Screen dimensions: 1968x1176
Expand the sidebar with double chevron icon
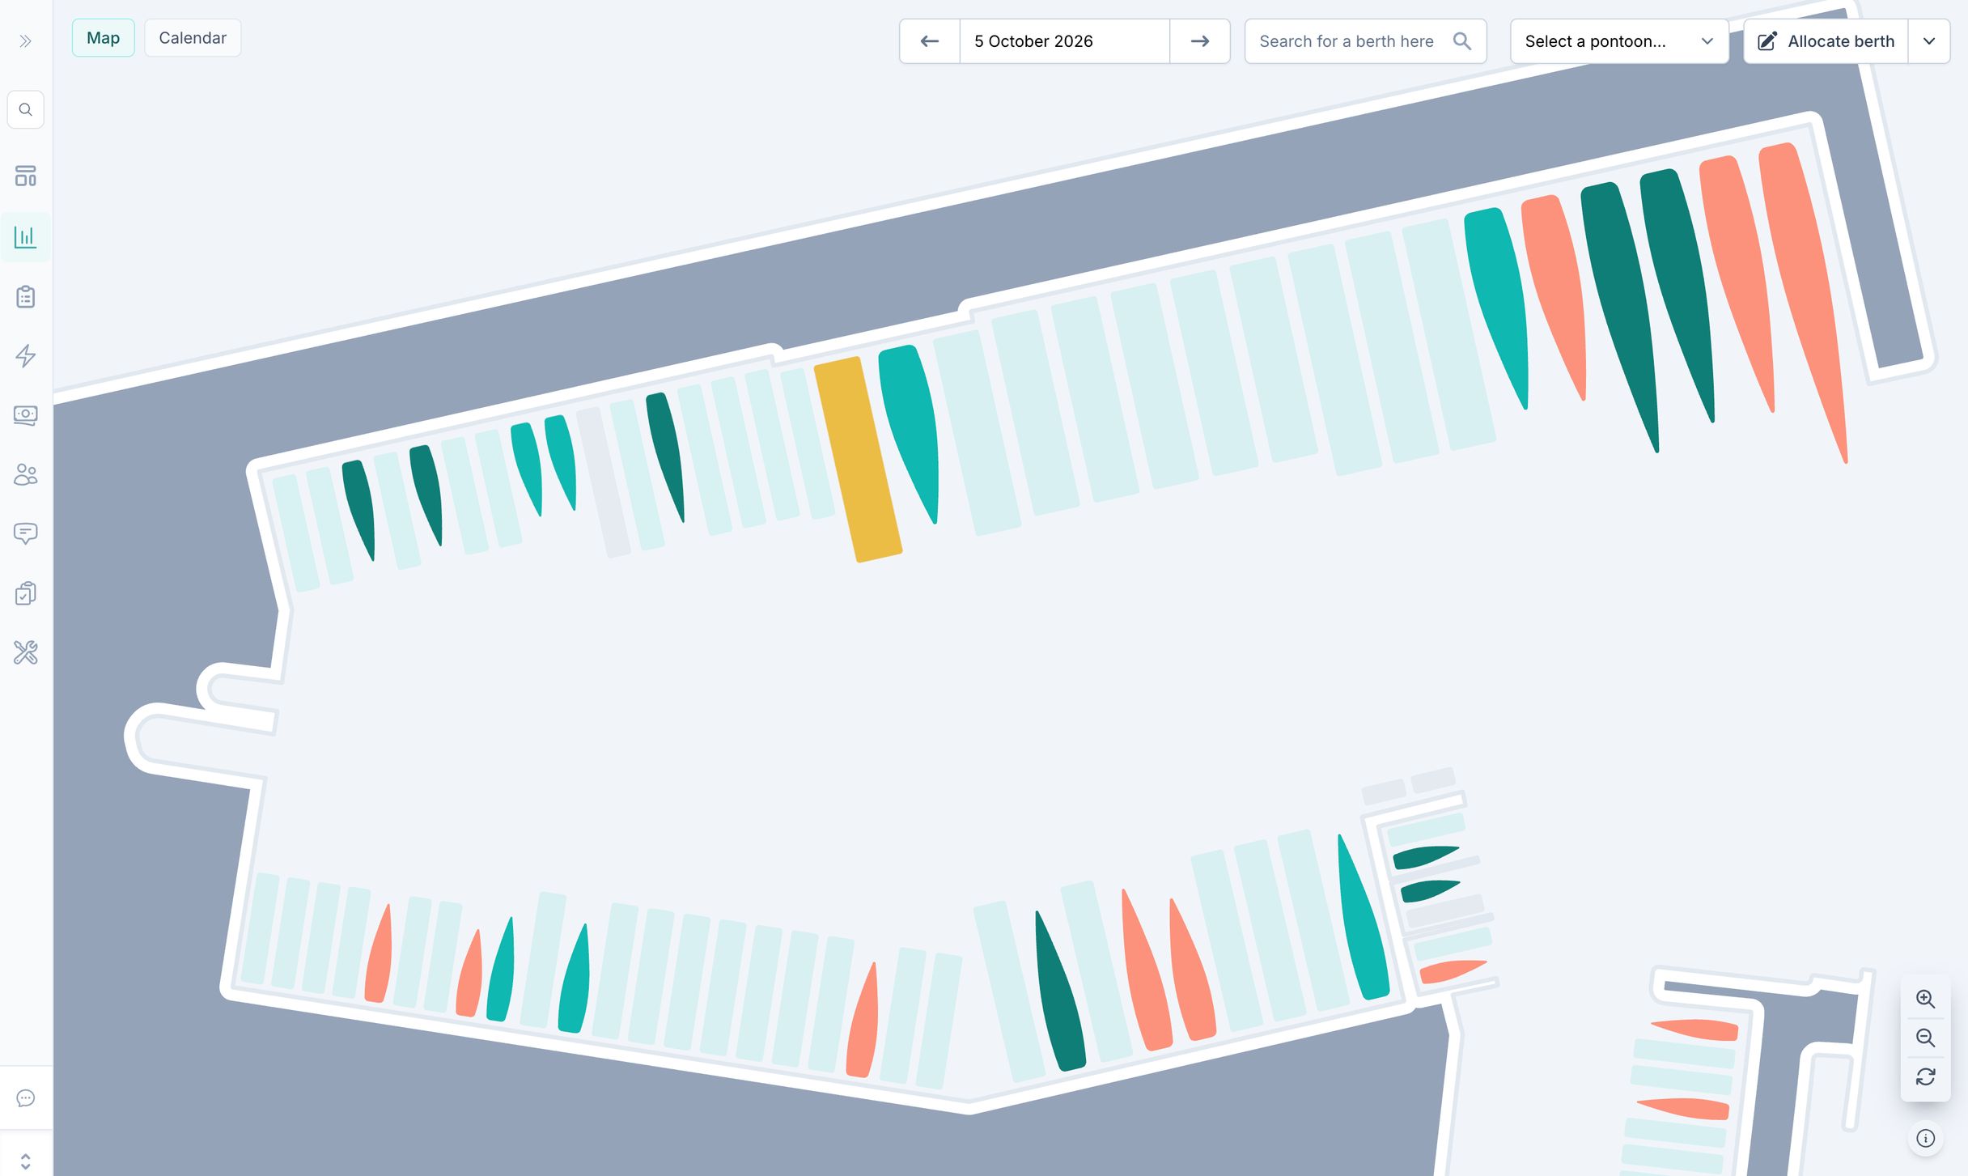[25, 41]
